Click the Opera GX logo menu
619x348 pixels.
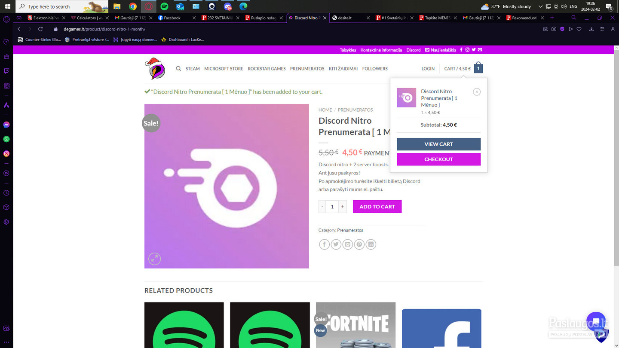tap(6, 19)
